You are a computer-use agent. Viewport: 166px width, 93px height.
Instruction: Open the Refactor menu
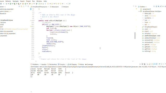(x=8, y=1)
